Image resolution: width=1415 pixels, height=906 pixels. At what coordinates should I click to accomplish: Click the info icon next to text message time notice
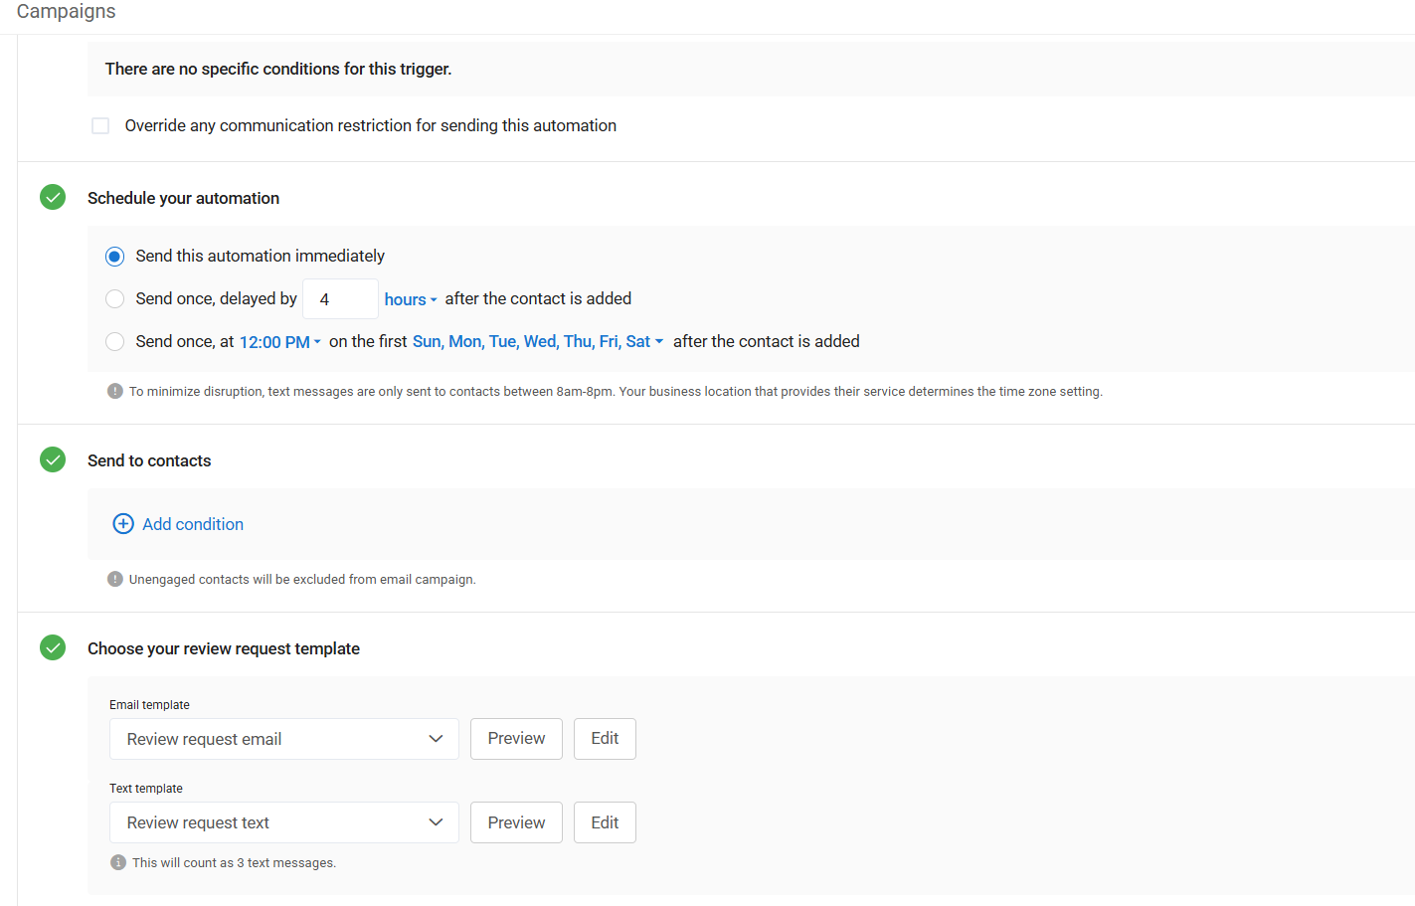115,391
